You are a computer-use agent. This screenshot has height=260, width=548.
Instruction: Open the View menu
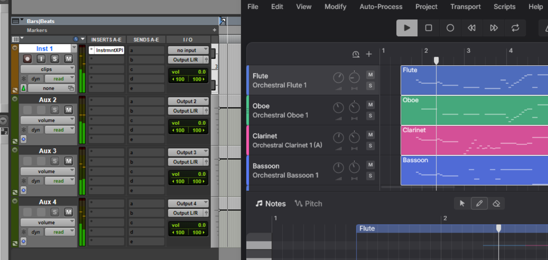pos(304,7)
